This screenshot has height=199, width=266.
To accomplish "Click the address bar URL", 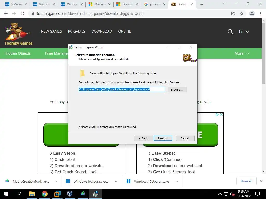I will [x=90, y=13].
